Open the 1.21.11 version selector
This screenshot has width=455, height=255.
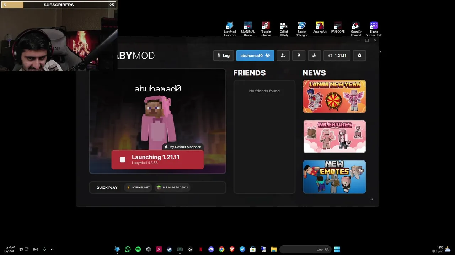tap(337, 56)
